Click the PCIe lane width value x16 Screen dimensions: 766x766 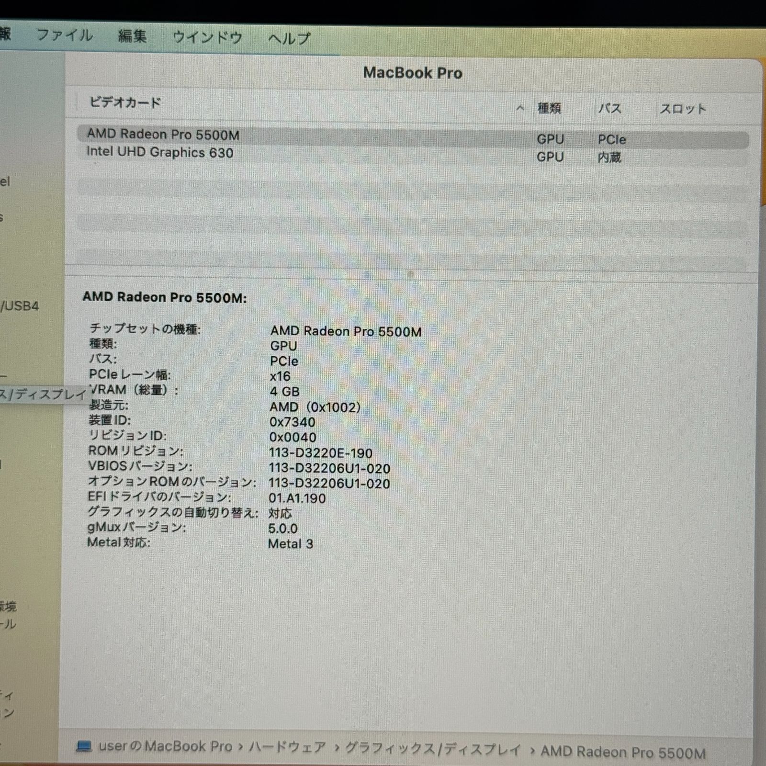pos(280,376)
